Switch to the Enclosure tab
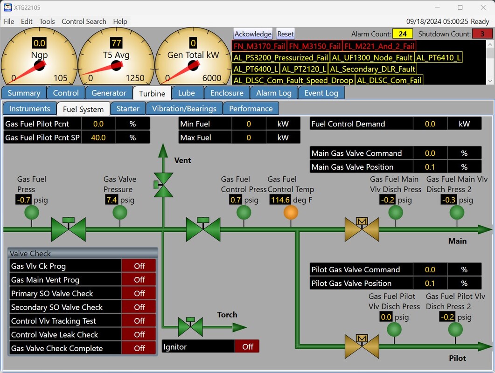 click(x=227, y=93)
